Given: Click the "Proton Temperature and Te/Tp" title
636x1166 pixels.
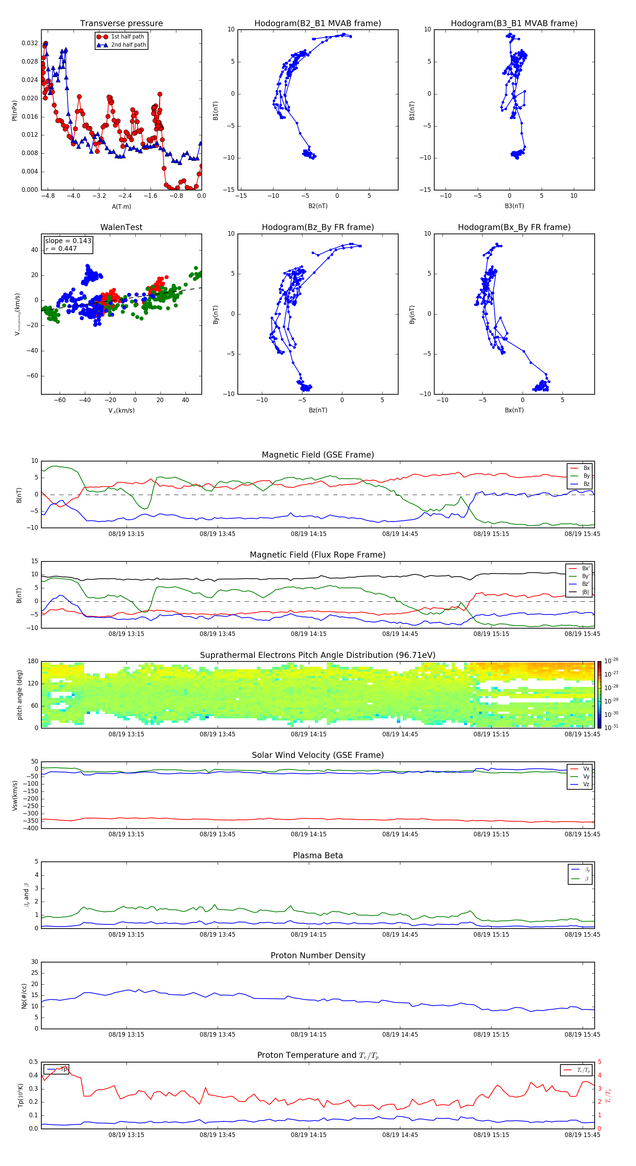Looking at the screenshot, I should [x=318, y=1055].
